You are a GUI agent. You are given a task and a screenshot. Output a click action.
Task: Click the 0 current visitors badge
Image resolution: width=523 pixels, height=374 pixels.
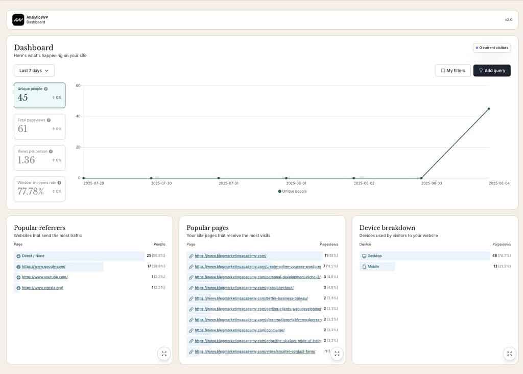491,48
